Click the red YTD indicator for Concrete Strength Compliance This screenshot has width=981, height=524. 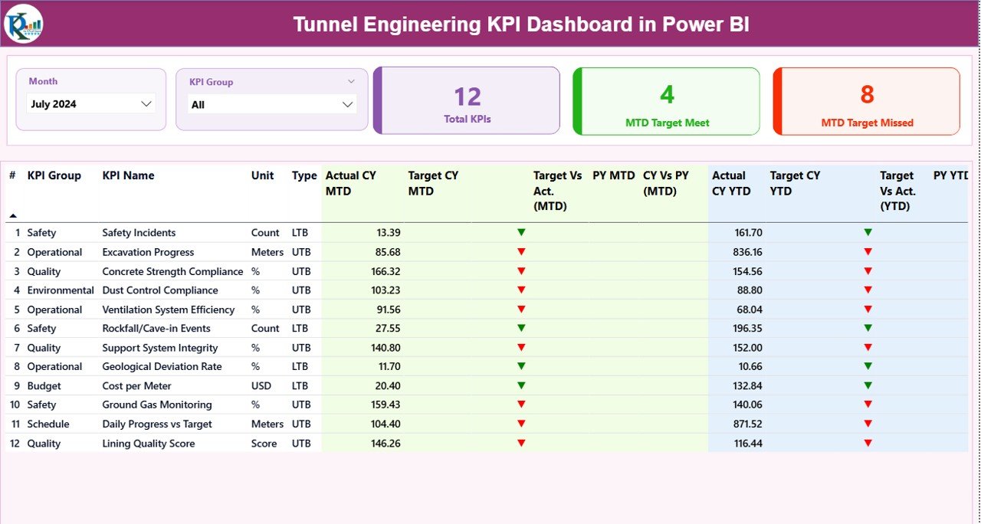[x=867, y=270]
